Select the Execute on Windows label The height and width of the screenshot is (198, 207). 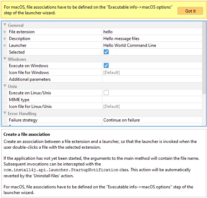(29, 66)
